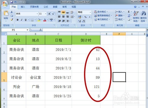Toggle wrap text
The height and width of the screenshot is (108, 148).
pyautogui.click(x=72, y=12)
